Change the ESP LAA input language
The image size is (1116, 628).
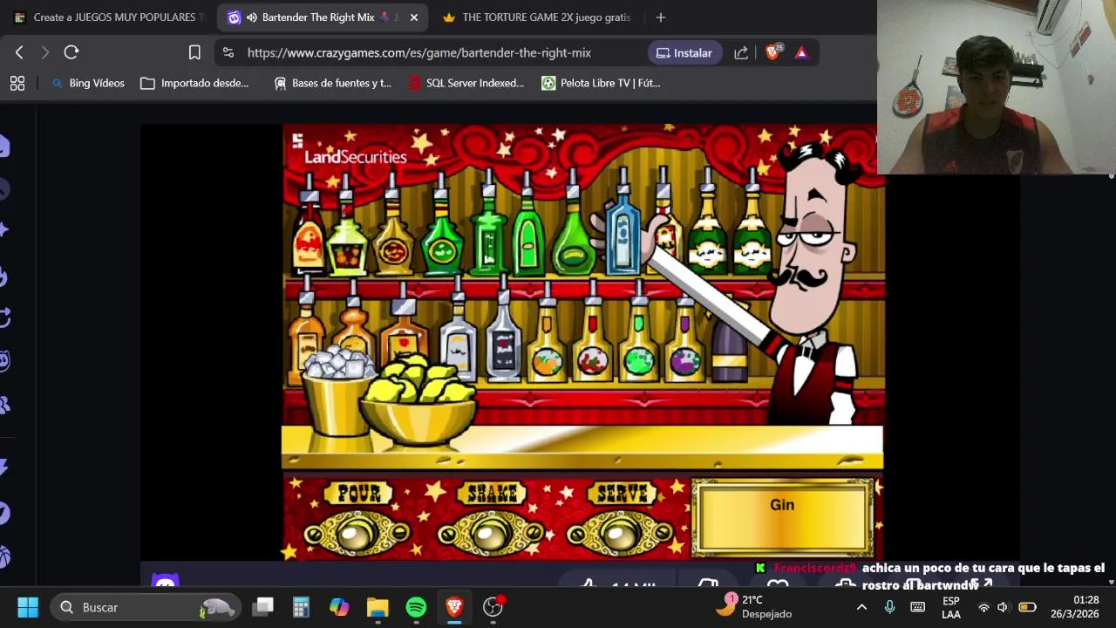tap(950, 607)
